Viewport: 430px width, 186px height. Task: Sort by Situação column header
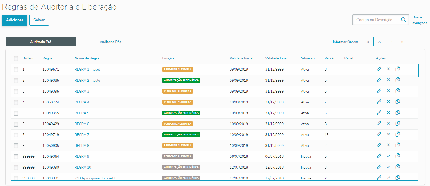pyautogui.click(x=308, y=58)
